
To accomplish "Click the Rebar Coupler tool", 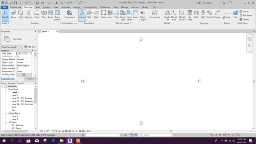I will (143, 15).
